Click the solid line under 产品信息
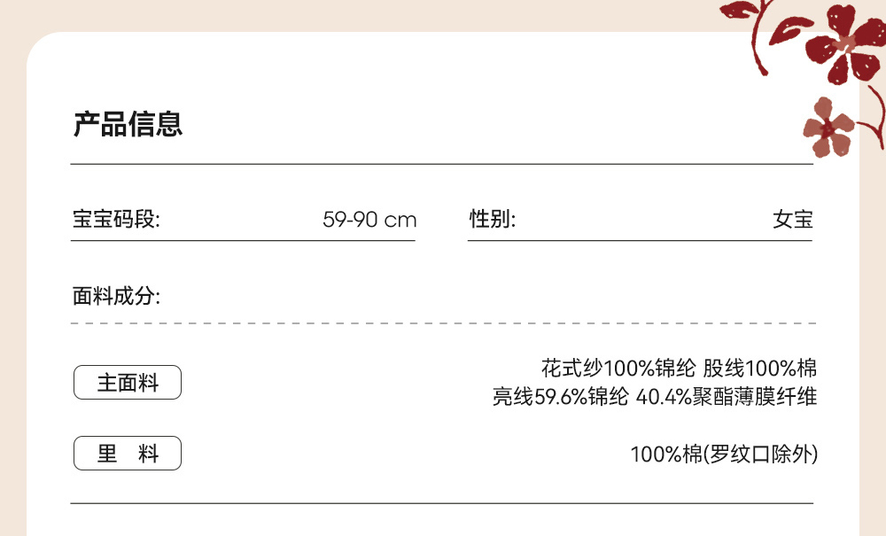Image resolution: width=886 pixels, height=536 pixels. coord(441,164)
